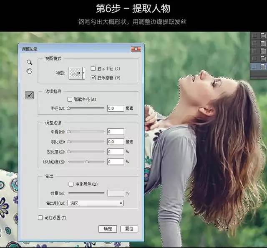Image resolution: width=267 pixels, height=248 pixels.
Task: Click the 移动边缘 slider handle
Action: pos(87,161)
